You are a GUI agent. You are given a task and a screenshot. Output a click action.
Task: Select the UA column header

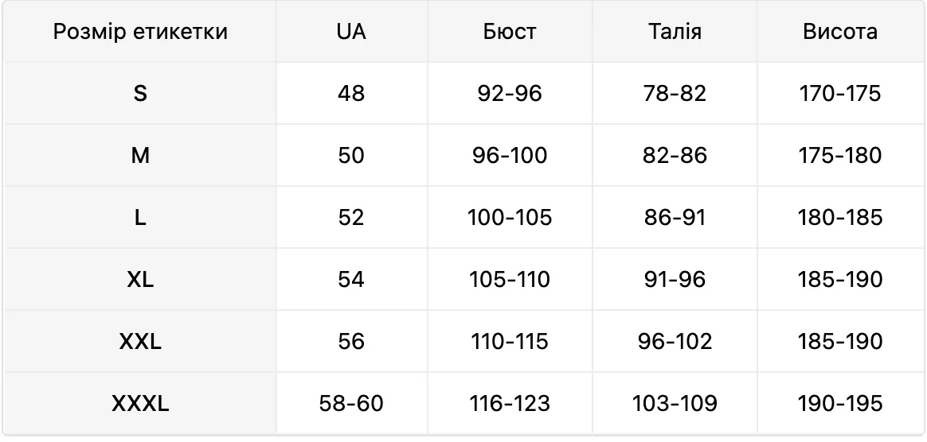point(351,31)
